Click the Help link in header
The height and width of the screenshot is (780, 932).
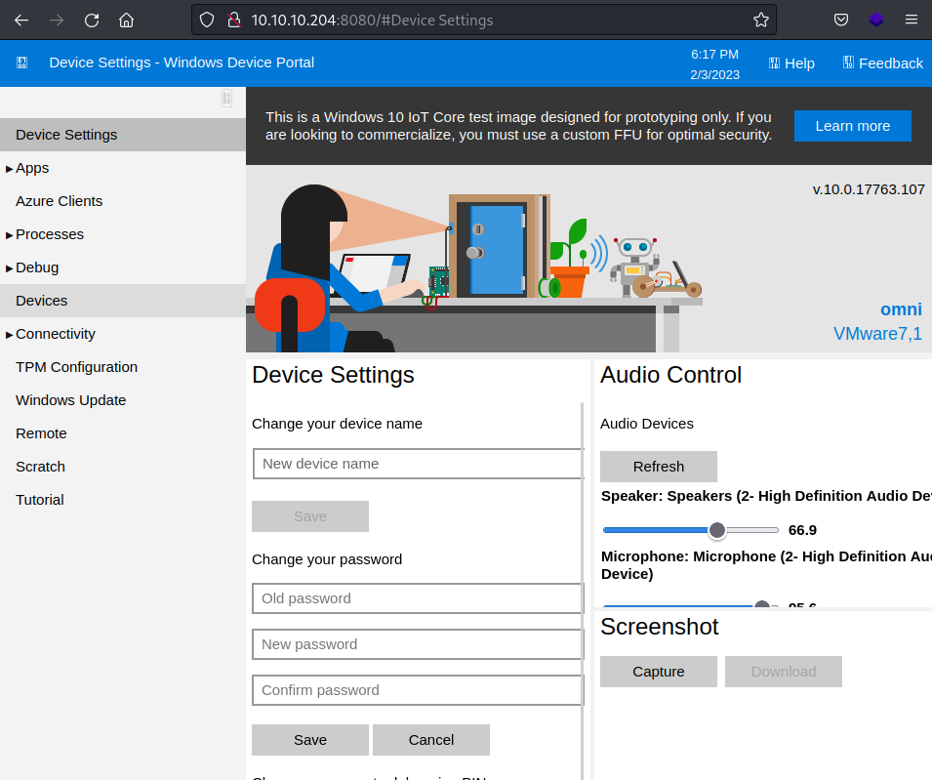791,63
